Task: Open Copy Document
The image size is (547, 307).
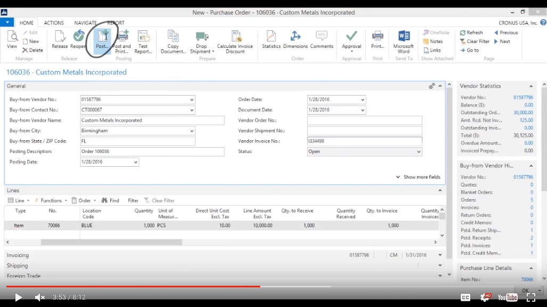Action: coord(173,42)
